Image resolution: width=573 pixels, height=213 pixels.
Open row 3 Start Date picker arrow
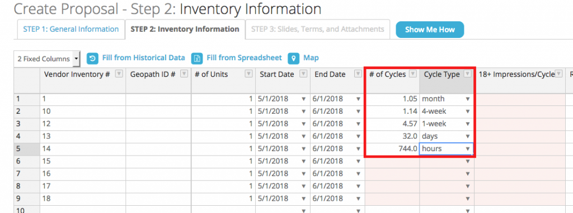303,124
